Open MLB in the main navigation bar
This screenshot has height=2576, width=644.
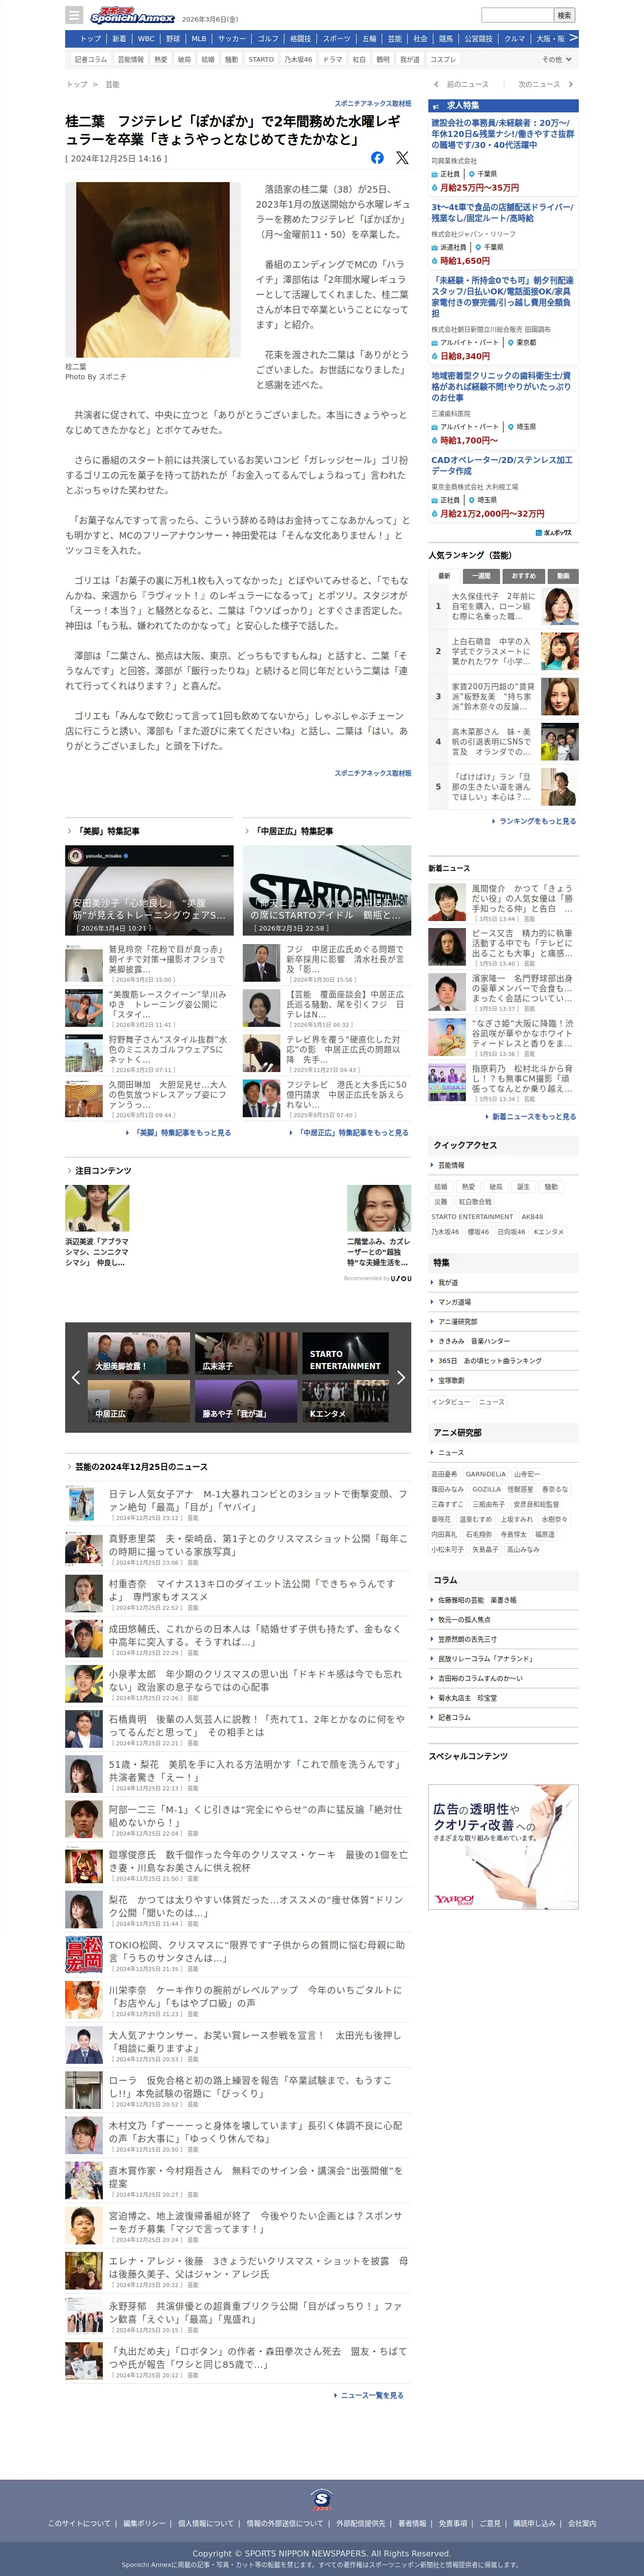click(199, 39)
